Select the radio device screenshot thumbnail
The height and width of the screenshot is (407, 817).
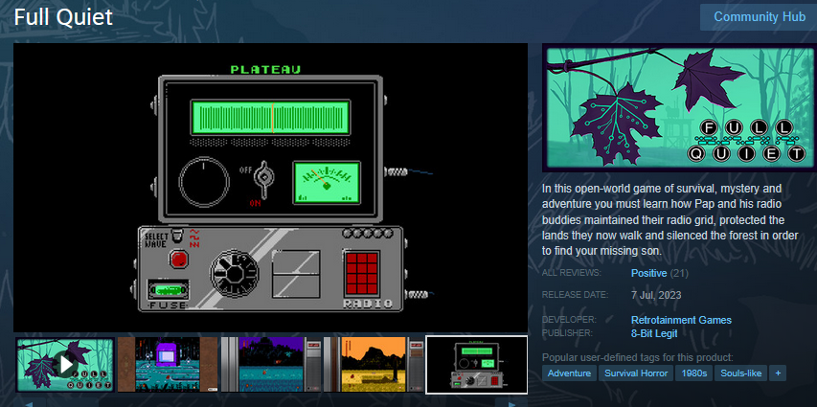point(476,364)
